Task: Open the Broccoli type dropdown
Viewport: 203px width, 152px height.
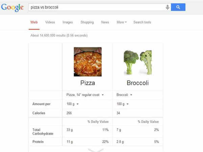Action: point(124,95)
